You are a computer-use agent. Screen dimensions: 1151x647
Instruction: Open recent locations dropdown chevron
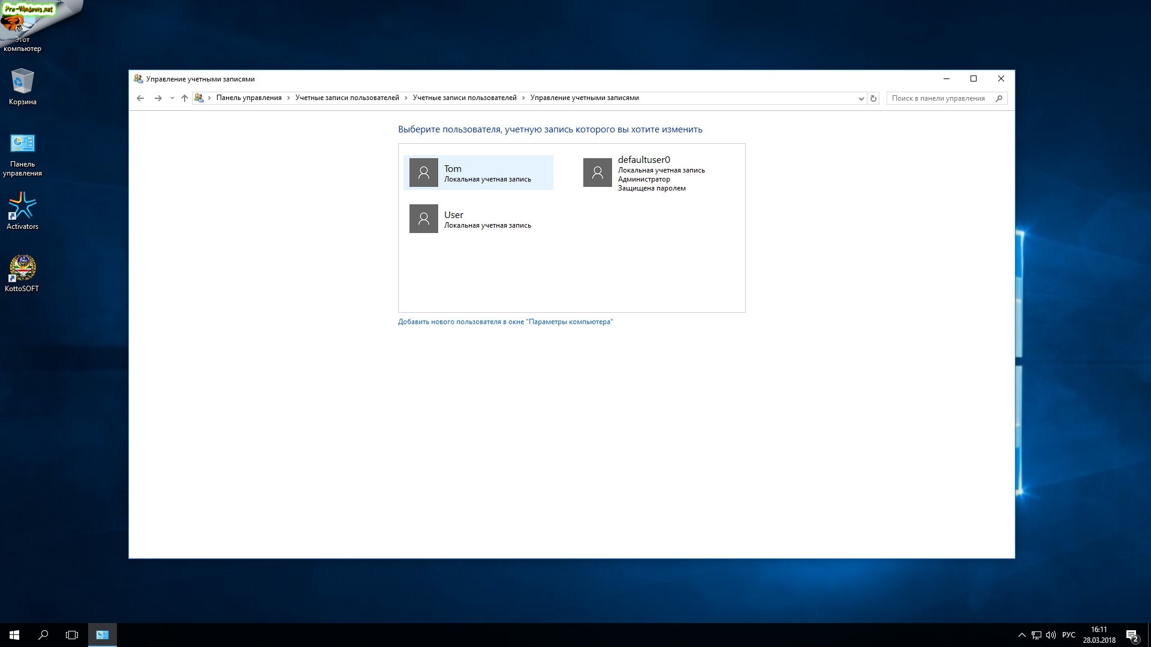pyautogui.click(x=172, y=98)
